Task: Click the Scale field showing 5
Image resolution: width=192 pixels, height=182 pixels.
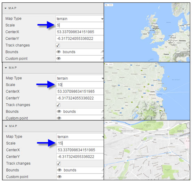Action: [80, 25]
